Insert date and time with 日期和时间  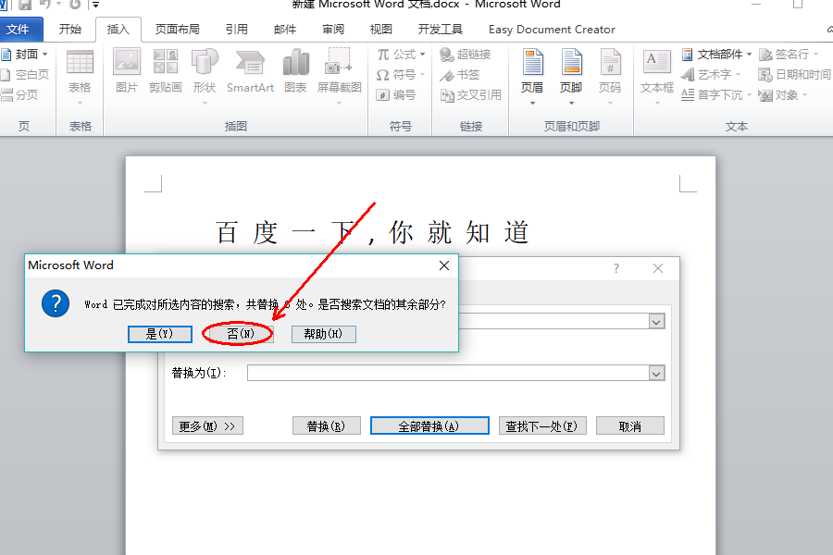795,74
